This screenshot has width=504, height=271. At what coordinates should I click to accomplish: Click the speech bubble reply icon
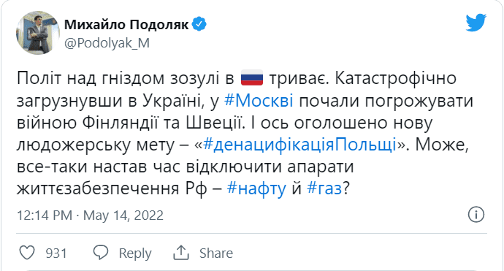(x=101, y=253)
